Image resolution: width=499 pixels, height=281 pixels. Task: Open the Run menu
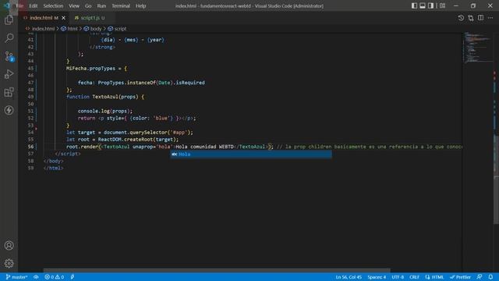point(101,5)
